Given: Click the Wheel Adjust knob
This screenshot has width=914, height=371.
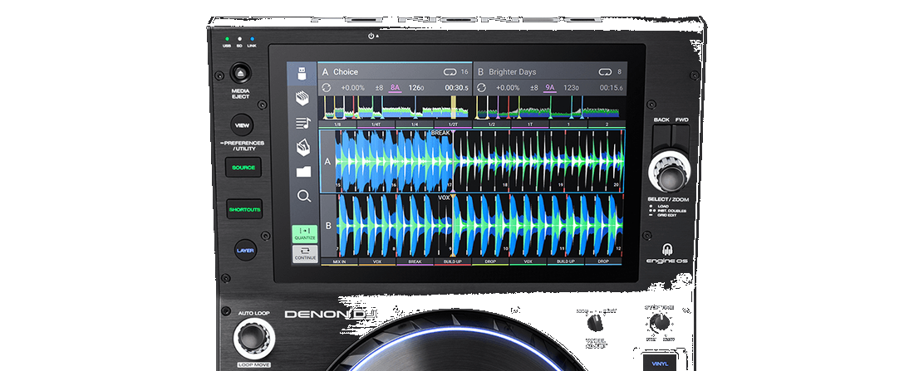Looking at the screenshot, I should [594, 323].
